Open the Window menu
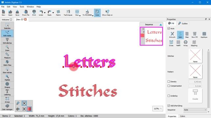Viewport: 211px width, 118px height. (30, 7)
